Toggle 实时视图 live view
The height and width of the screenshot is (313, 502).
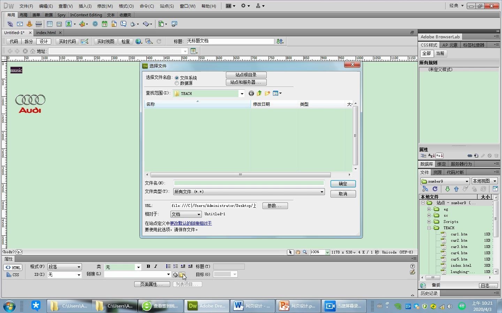(x=106, y=41)
